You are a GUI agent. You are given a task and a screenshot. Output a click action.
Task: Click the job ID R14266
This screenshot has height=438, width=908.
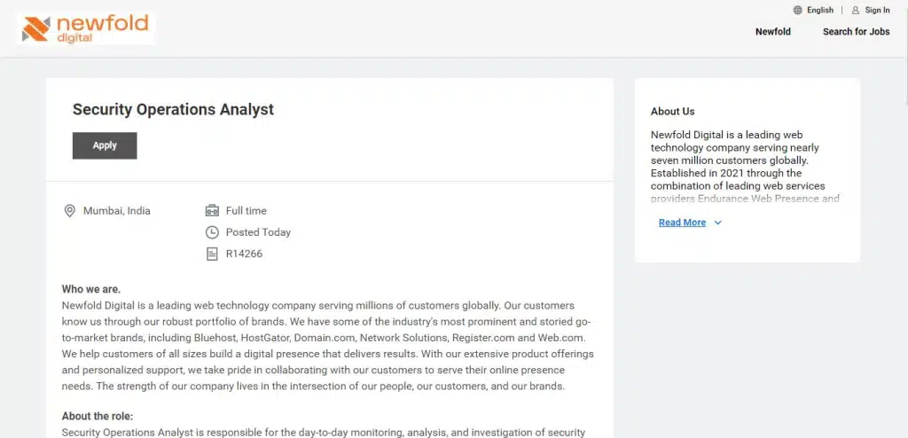pos(245,254)
